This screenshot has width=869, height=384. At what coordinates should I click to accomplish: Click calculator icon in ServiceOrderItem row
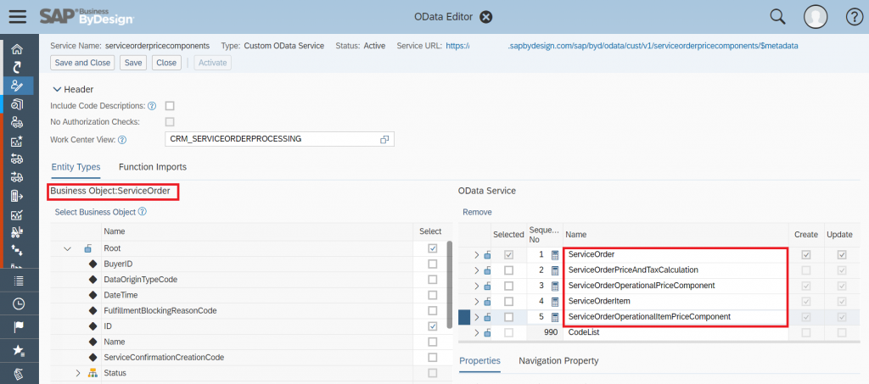pos(555,302)
